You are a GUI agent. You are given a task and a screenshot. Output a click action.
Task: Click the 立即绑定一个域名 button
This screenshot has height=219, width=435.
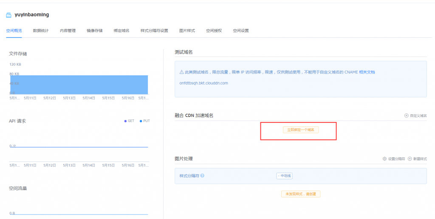click(x=301, y=130)
